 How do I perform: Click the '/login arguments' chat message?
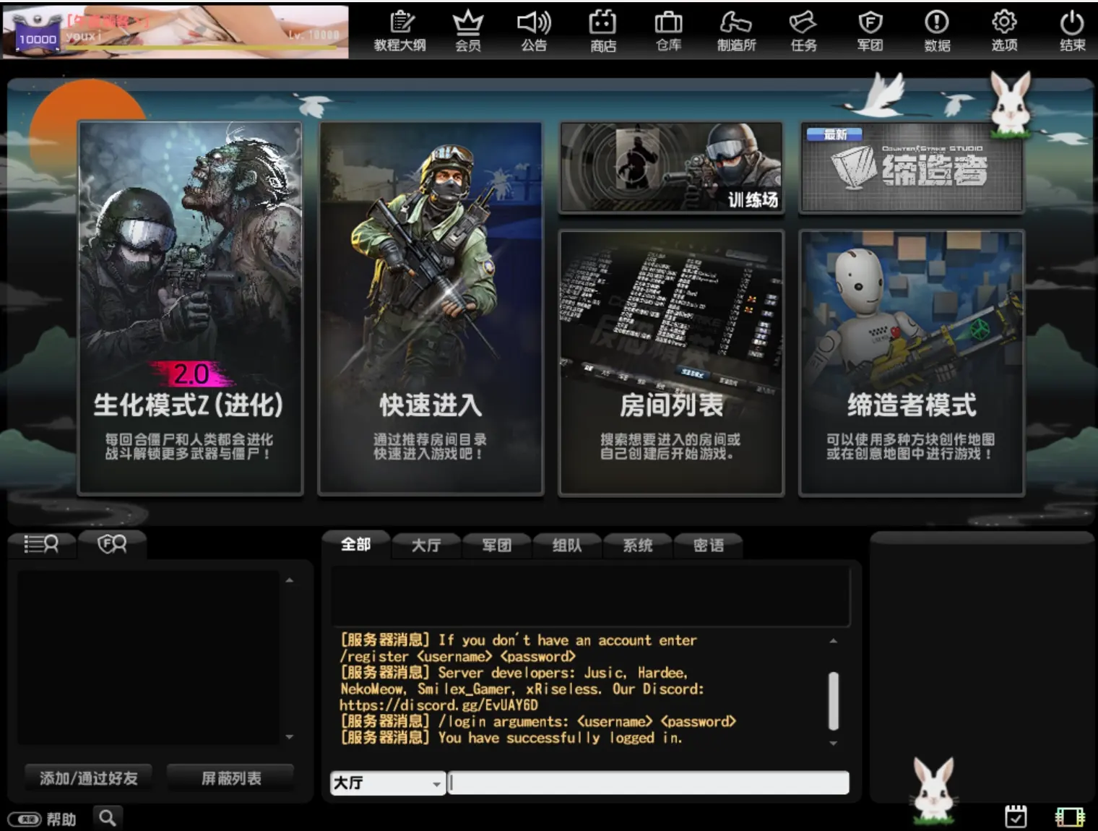point(538,721)
